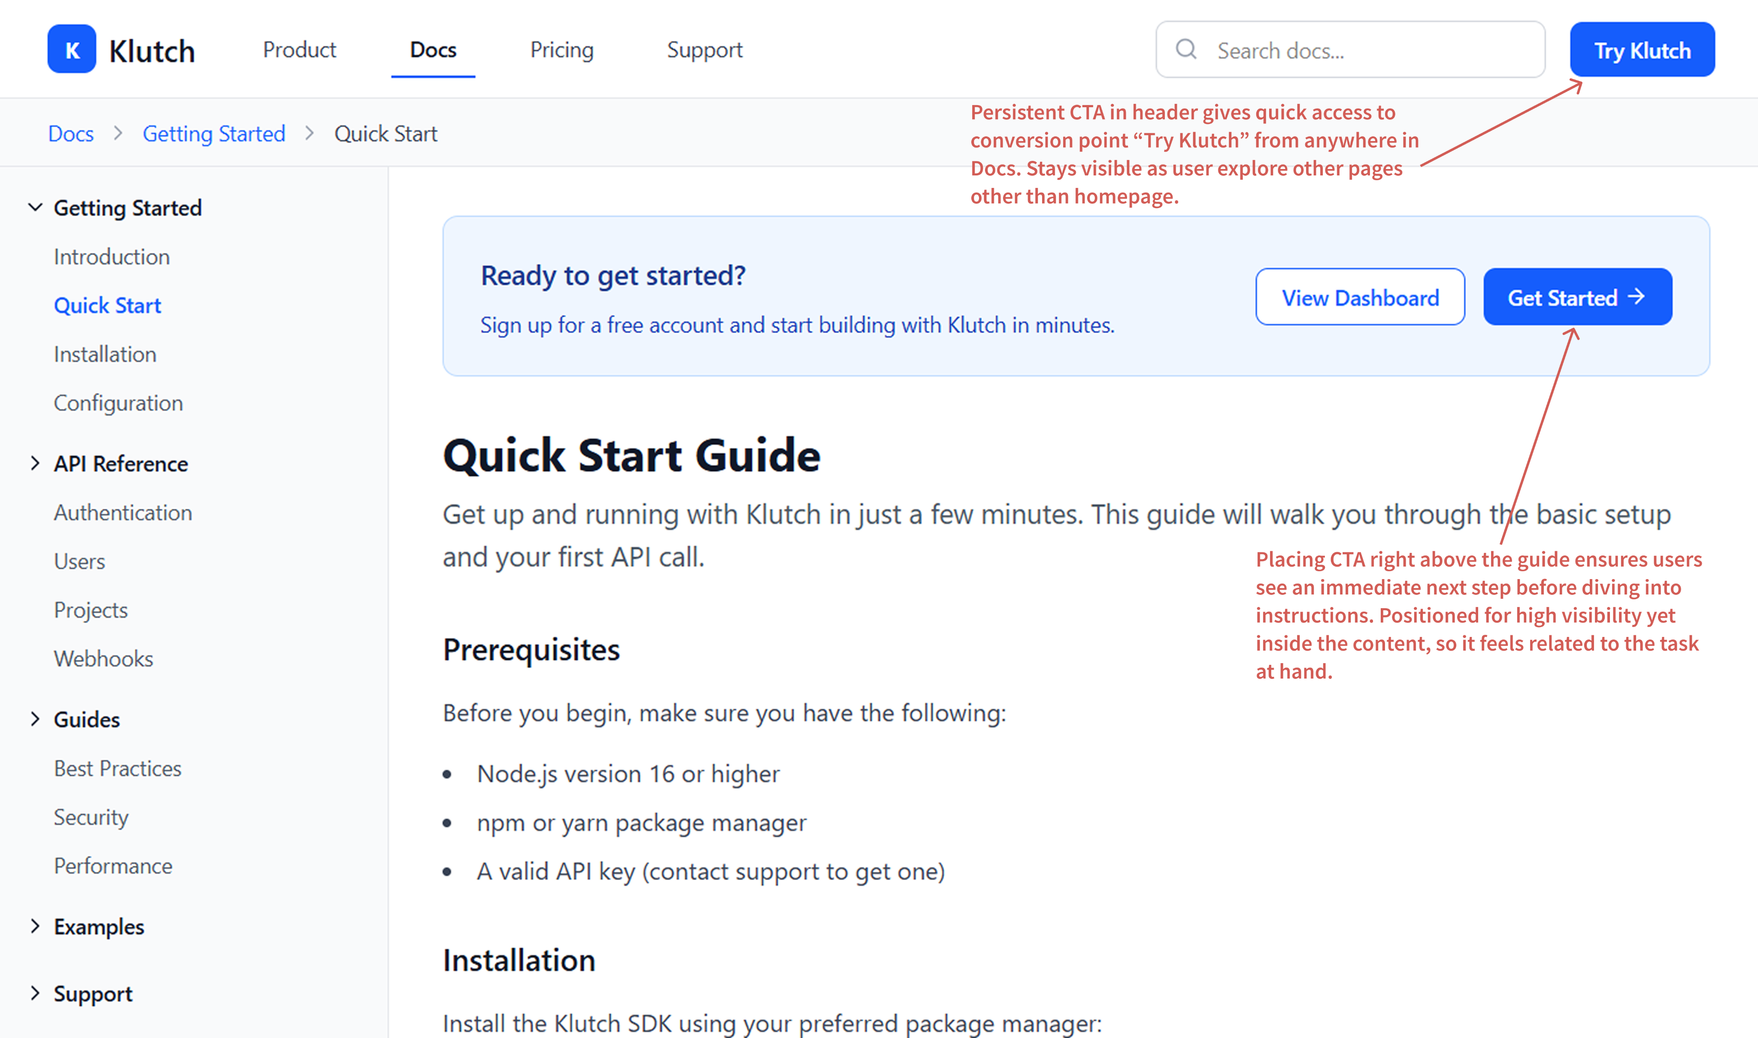The height and width of the screenshot is (1038, 1758).
Task: Focus the Search docs input field
Action: 1350,50
